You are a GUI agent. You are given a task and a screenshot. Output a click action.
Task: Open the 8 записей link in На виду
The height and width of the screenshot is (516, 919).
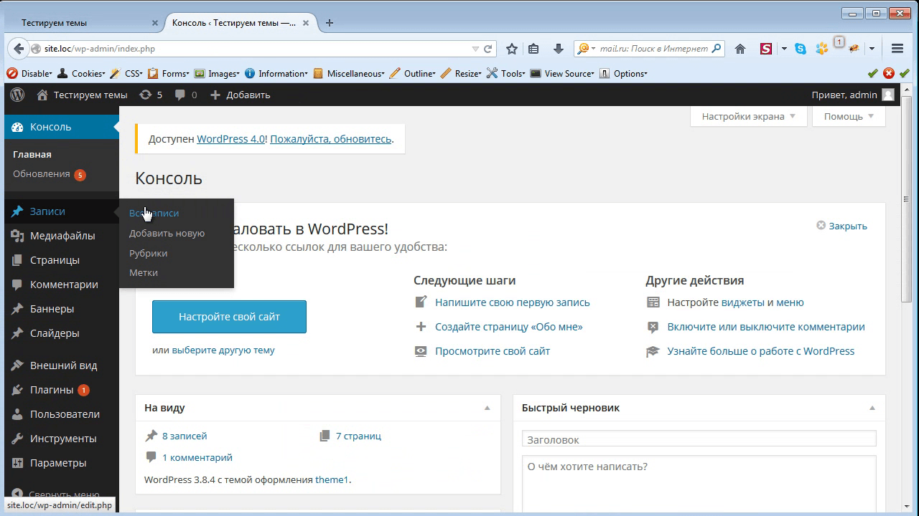(x=185, y=436)
